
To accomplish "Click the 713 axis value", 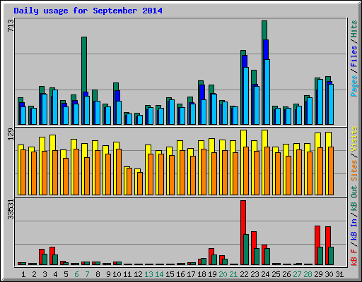I will click(x=11, y=25).
